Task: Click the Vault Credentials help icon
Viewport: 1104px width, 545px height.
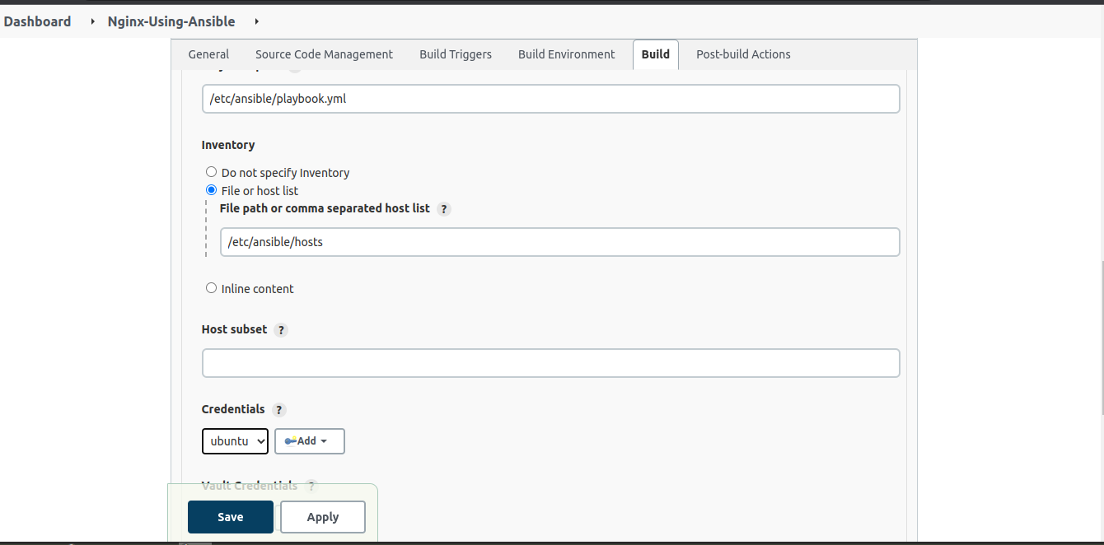Action: click(x=311, y=487)
